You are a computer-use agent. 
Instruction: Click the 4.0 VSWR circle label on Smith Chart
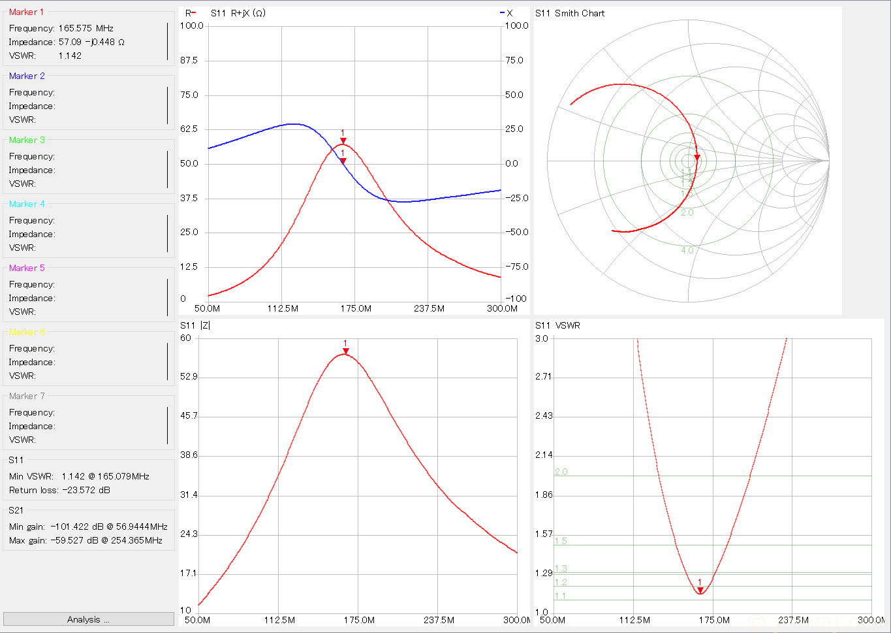click(x=687, y=250)
